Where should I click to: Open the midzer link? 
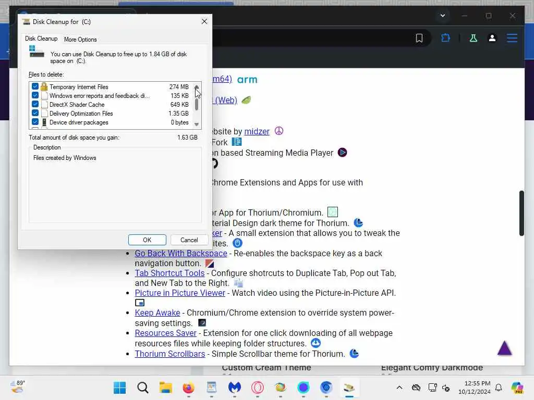[x=257, y=131]
